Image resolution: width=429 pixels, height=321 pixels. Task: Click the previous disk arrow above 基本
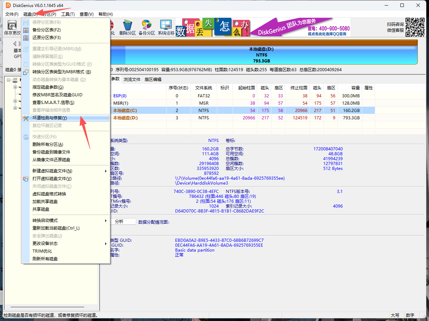coord(15,44)
